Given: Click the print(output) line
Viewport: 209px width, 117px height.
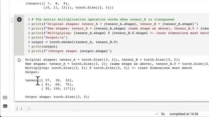Looking at the screenshot, I should pos(44,46).
